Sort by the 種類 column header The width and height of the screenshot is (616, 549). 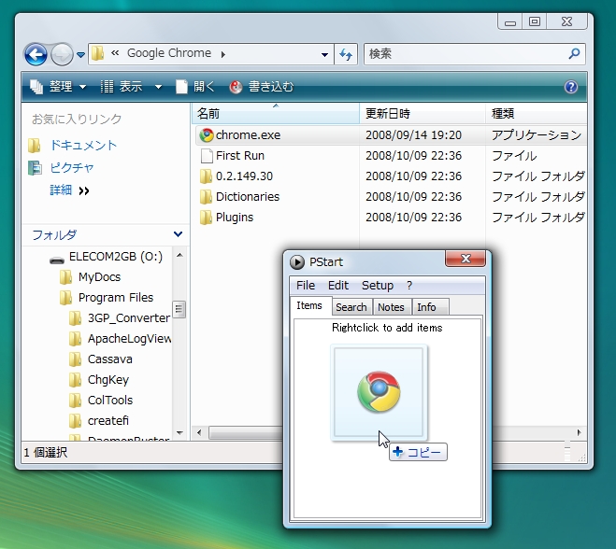tap(537, 114)
